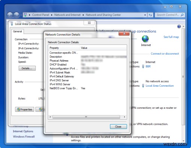Click the Details... button in Status dialog
This screenshot has height=148, width=191.
(27, 68)
